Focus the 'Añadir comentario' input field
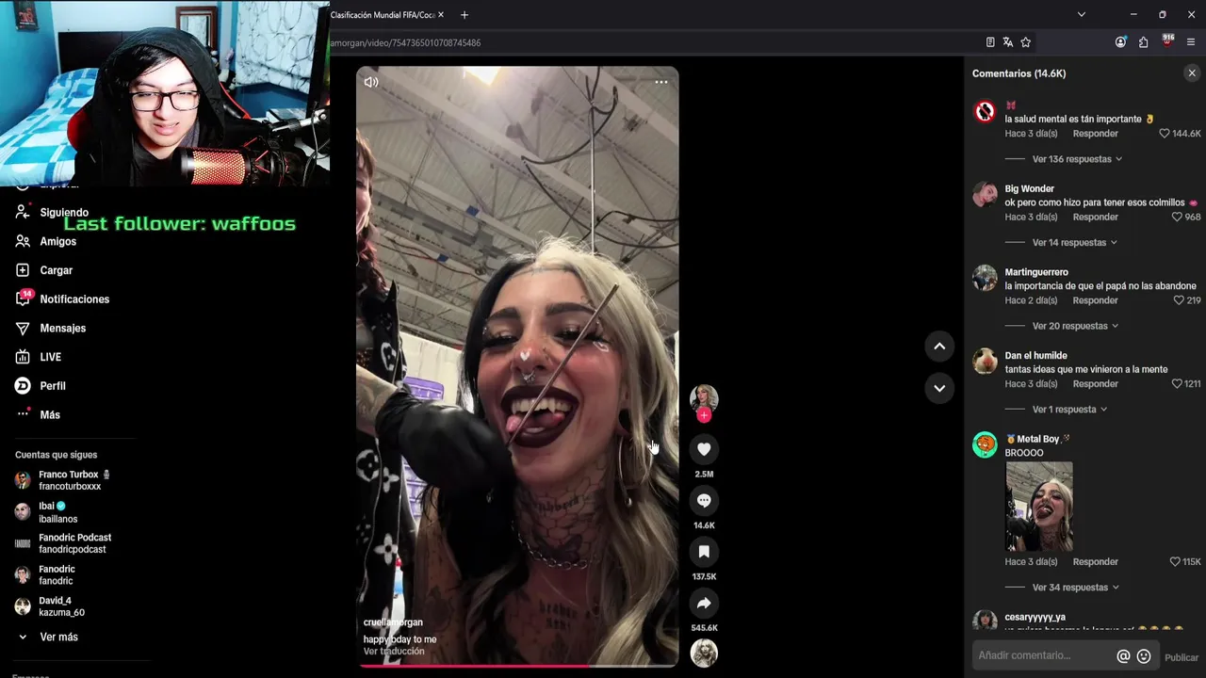 (x=1042, y=655)
